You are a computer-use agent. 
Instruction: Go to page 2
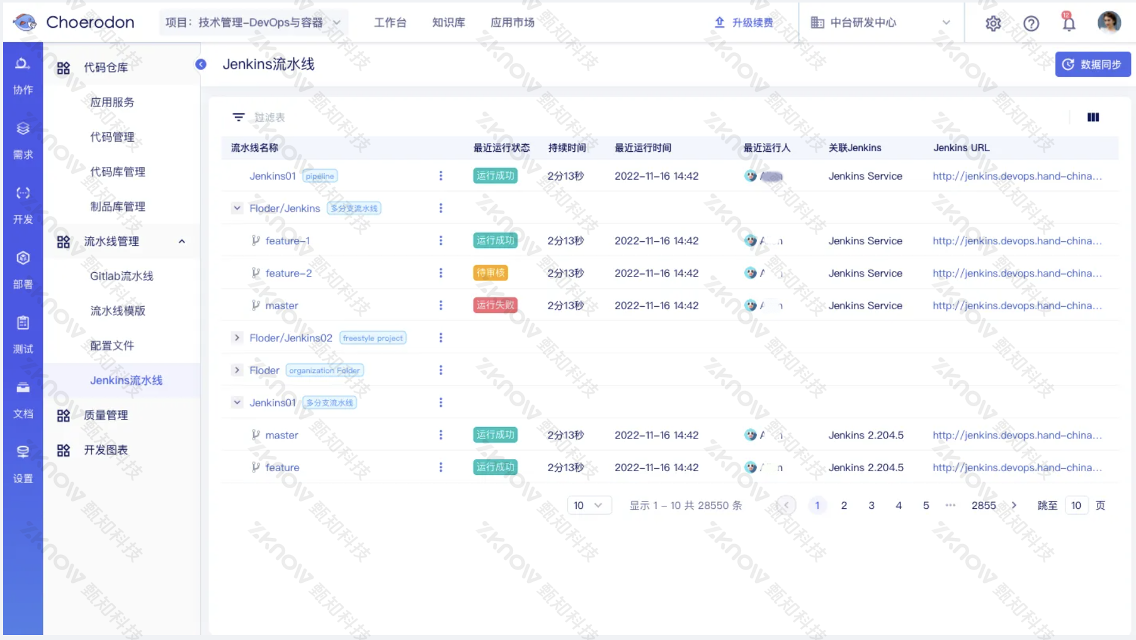tap(844, 505)
